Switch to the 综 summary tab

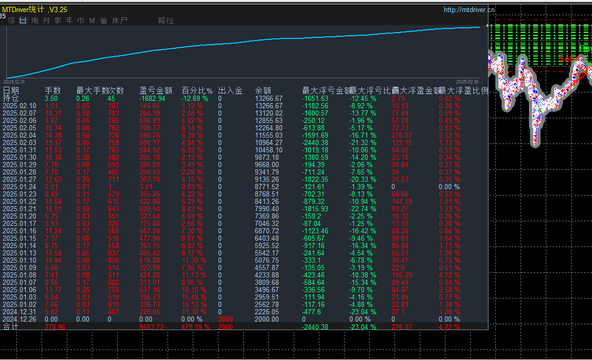[12, 20]
